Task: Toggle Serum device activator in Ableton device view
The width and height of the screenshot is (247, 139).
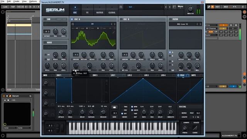Action: pyautogui.click(x=4, y=96)
